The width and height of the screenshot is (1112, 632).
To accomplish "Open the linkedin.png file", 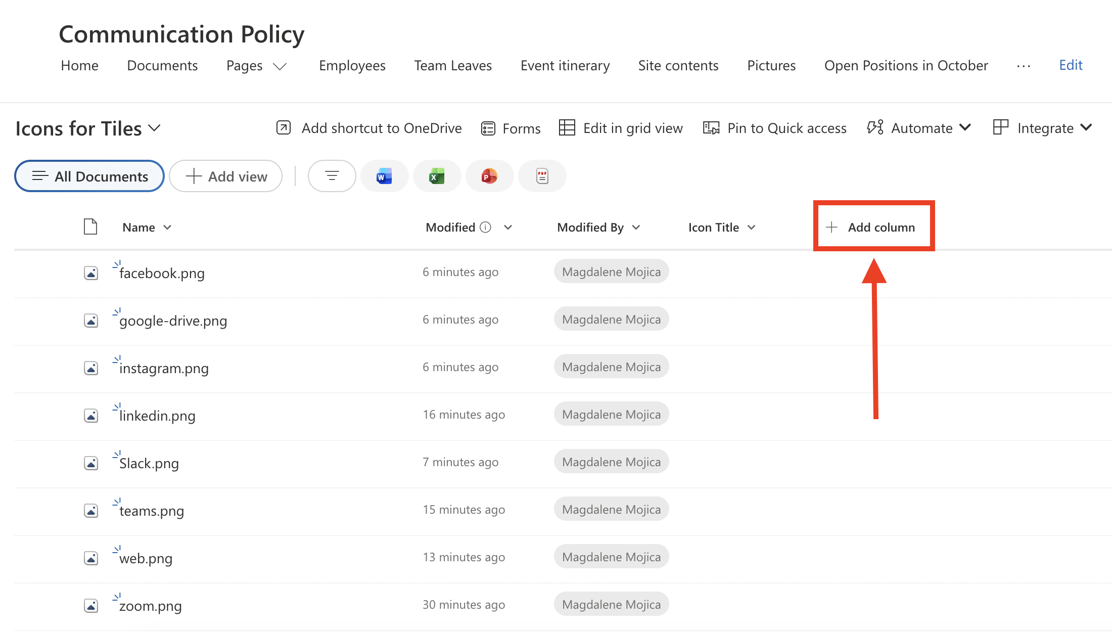I will click(157, 416).
